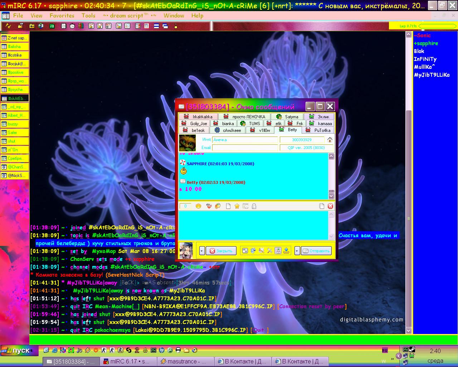The image size is (458, 367).
Task: Open the channels list globe icon
Action: point(40,26)
